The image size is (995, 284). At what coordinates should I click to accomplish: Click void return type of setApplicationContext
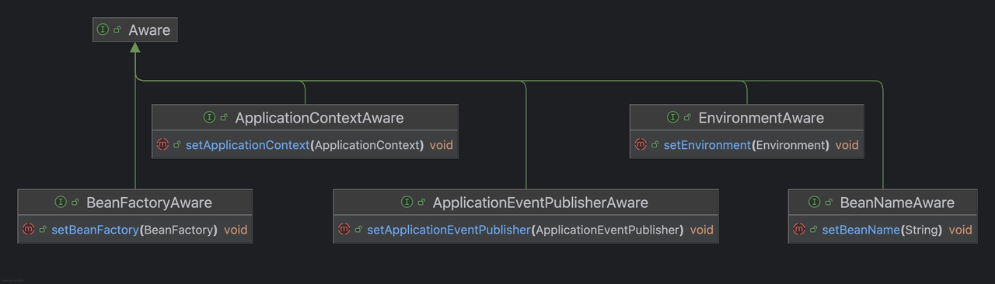point(441,145)
